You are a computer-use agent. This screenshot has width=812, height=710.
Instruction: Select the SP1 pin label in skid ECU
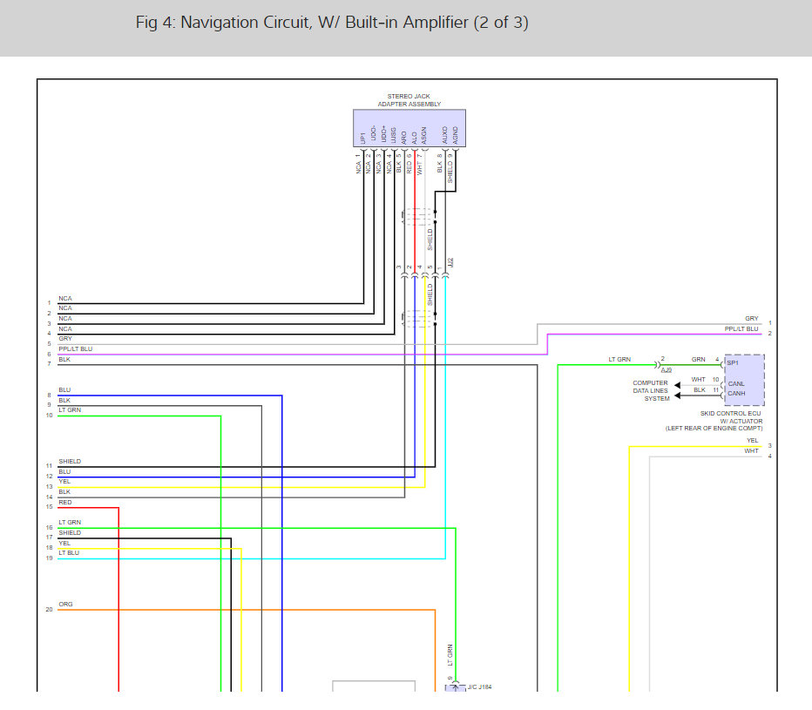tap(733, 363)
